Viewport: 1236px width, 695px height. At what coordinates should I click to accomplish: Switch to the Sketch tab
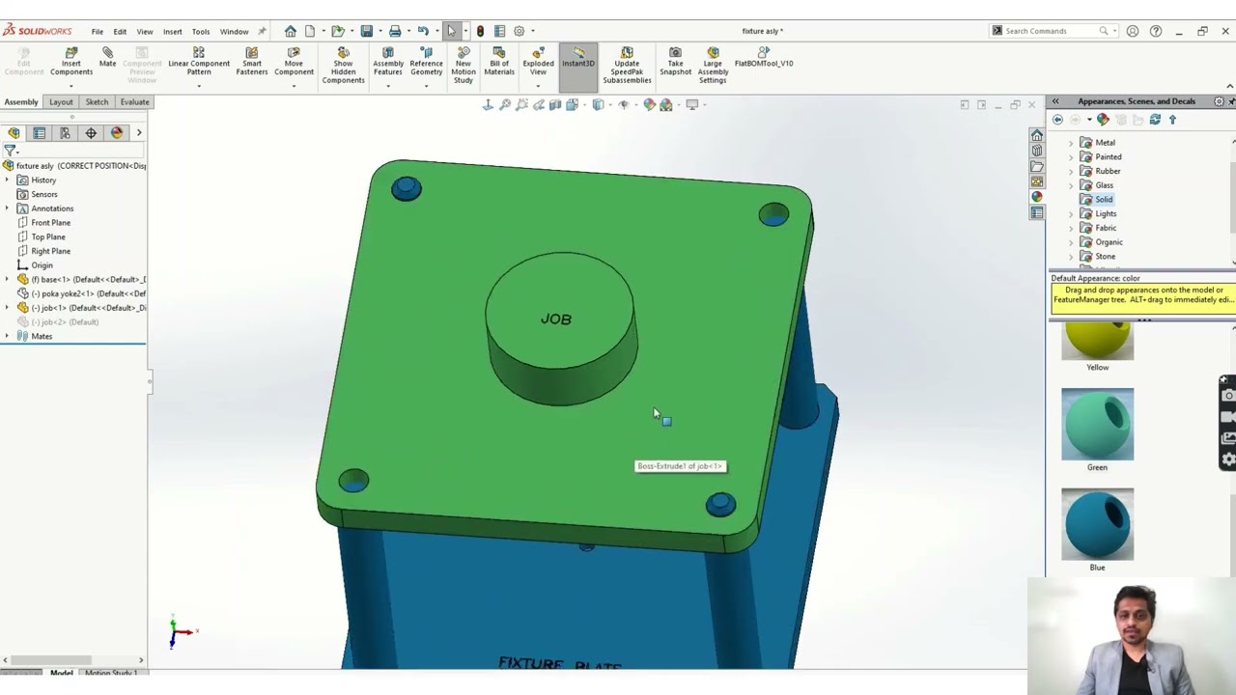click(x=97, y=102)
